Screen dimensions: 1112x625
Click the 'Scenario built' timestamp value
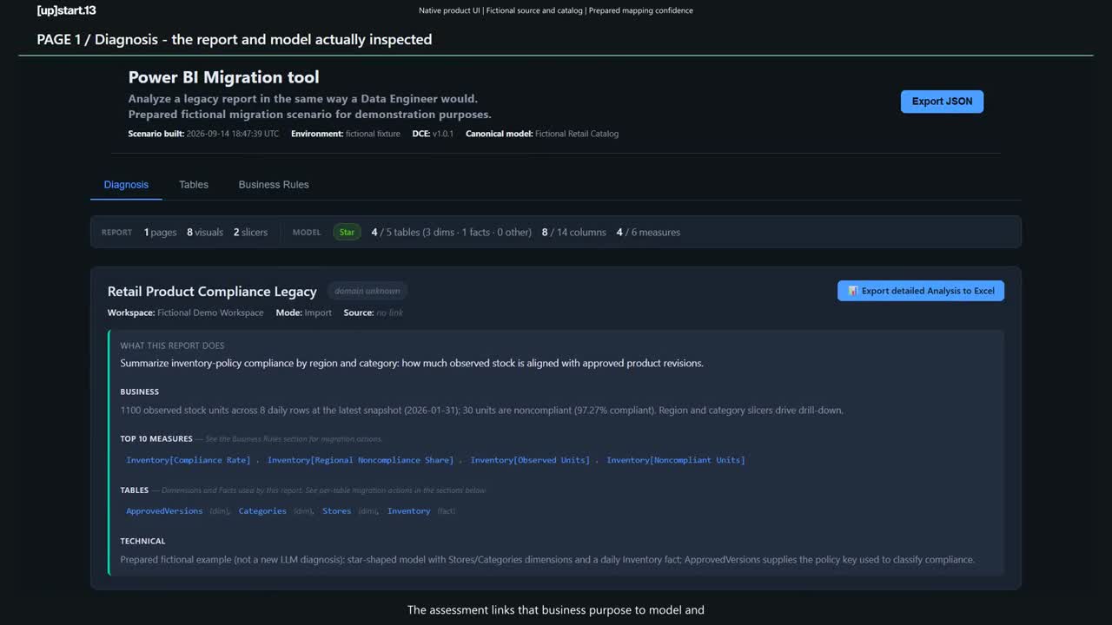point(233,134)
